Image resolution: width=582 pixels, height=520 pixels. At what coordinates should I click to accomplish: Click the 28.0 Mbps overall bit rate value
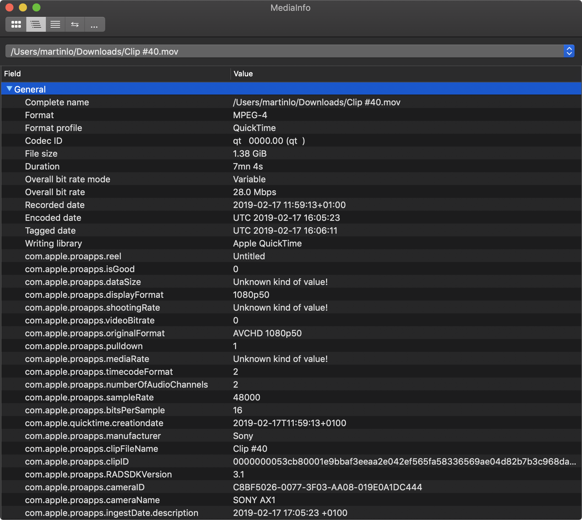(255, 192)
